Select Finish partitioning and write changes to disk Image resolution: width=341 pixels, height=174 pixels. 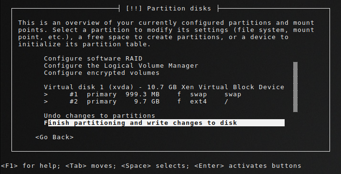tap(164, 123)
